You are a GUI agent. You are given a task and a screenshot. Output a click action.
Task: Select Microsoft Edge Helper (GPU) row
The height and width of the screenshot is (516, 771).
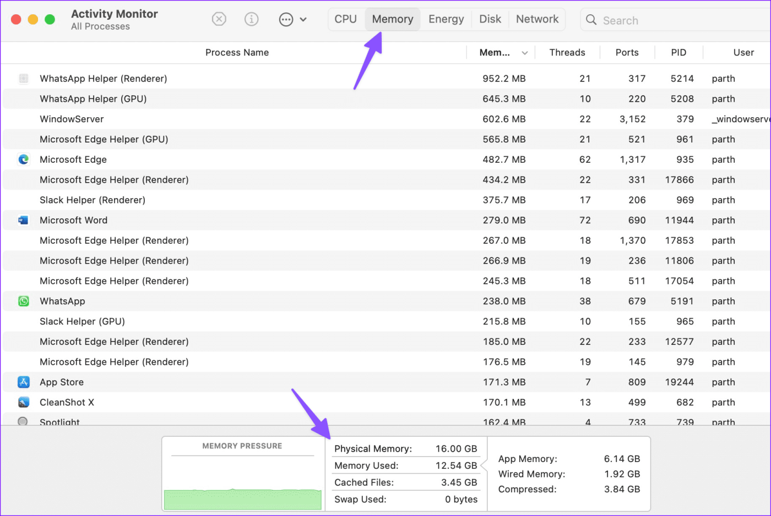point(387,139)
